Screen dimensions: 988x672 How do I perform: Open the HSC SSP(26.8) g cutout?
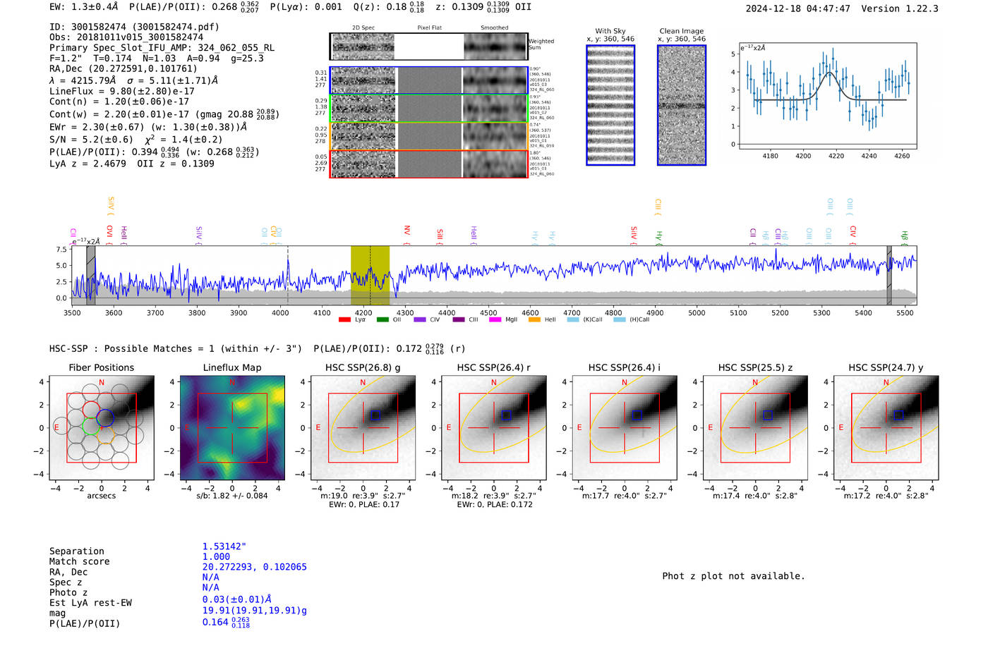point(363,428)
